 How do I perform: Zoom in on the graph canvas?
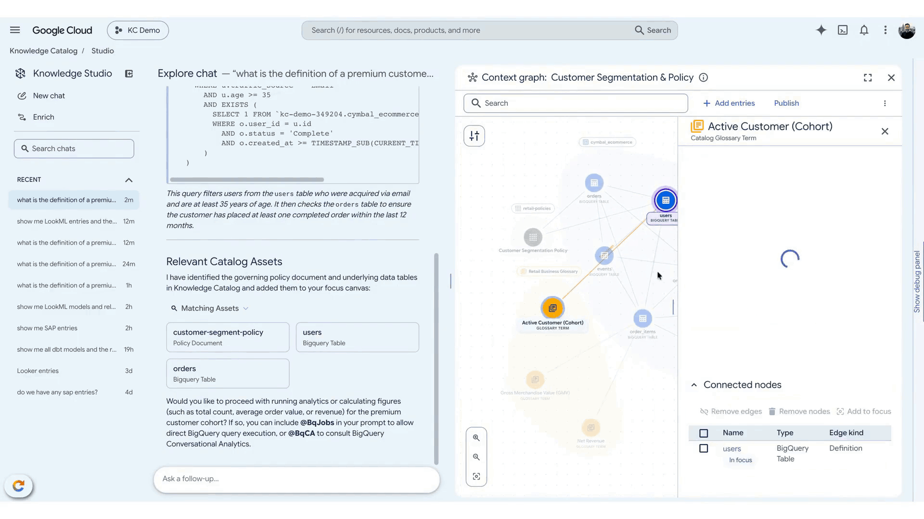click(476, 438)
